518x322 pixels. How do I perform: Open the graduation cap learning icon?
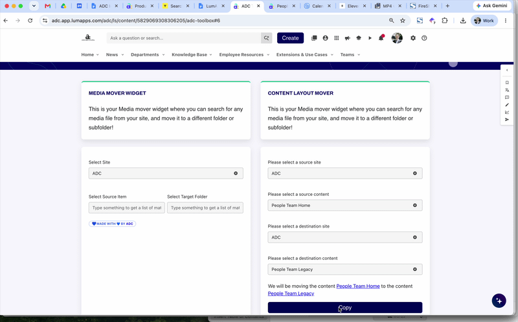359,38
